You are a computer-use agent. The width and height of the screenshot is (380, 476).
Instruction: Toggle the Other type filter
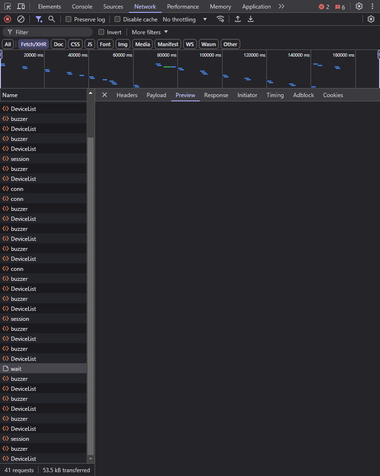pyautogui.click(x=230, y=44)
